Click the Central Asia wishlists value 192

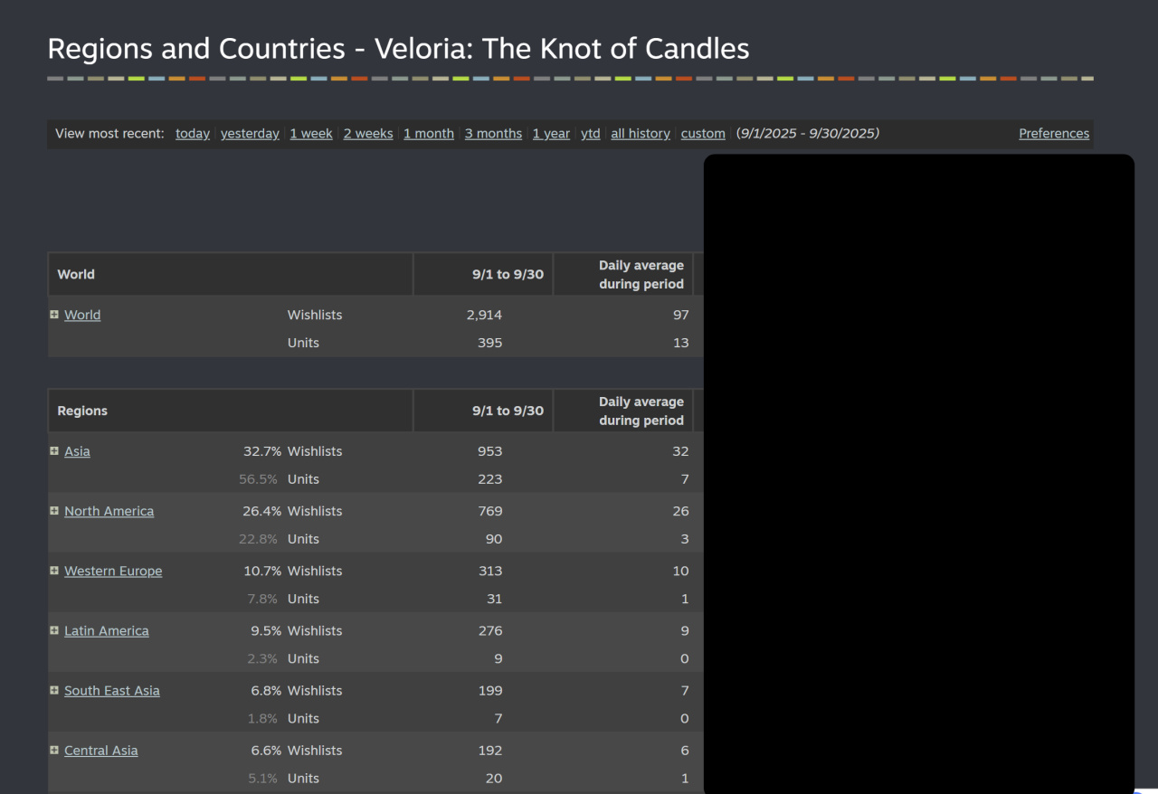tap(490, 750)
